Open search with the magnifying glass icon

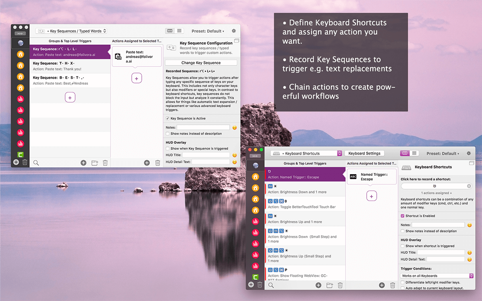[36, 163]
